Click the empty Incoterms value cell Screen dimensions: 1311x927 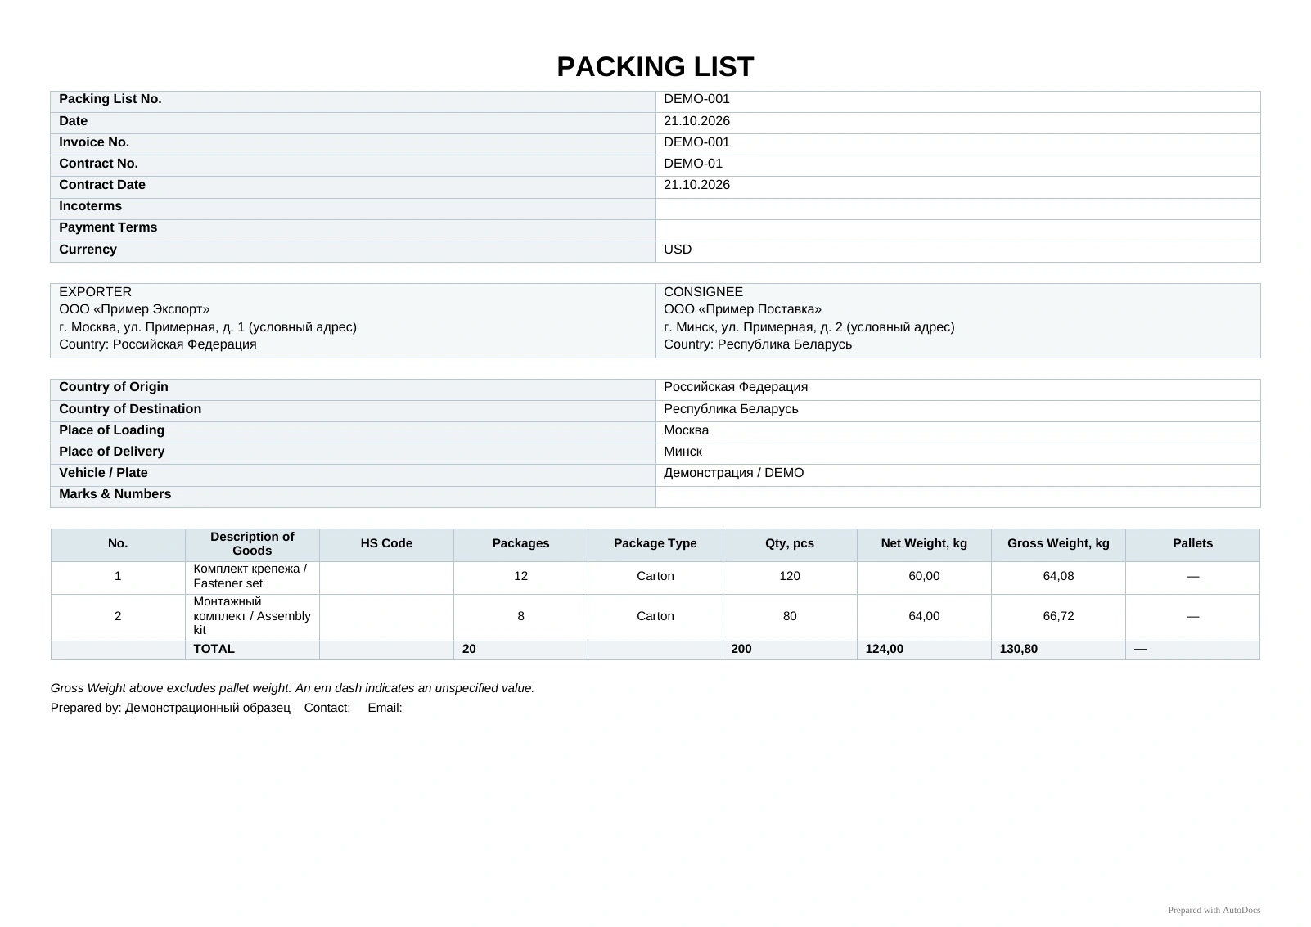click(x=957, y=209)
